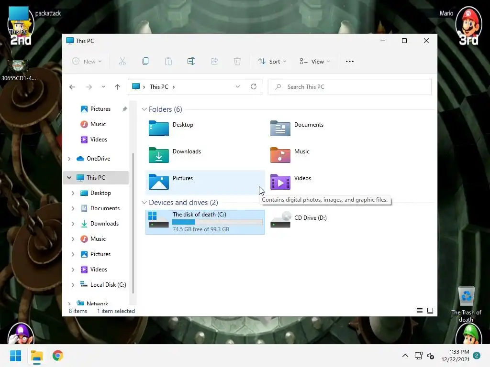Click the Share icon in toolbar

[x=214, y=62]
